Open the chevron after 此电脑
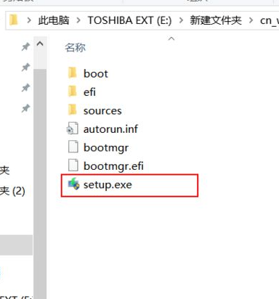279x299 pixels. point(78,20)
